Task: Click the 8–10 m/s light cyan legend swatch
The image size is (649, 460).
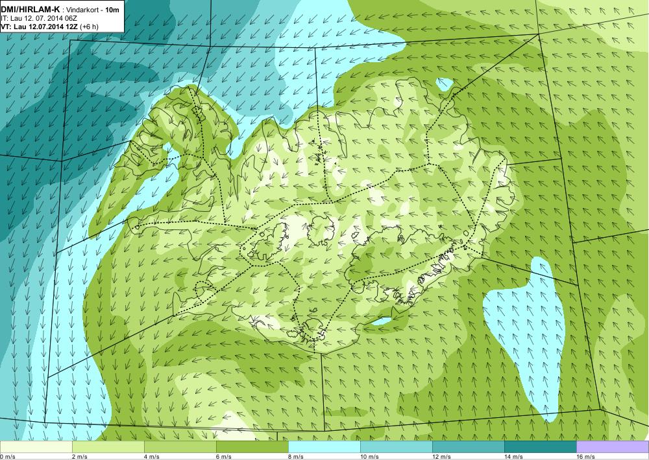Action: click(324, 447)
